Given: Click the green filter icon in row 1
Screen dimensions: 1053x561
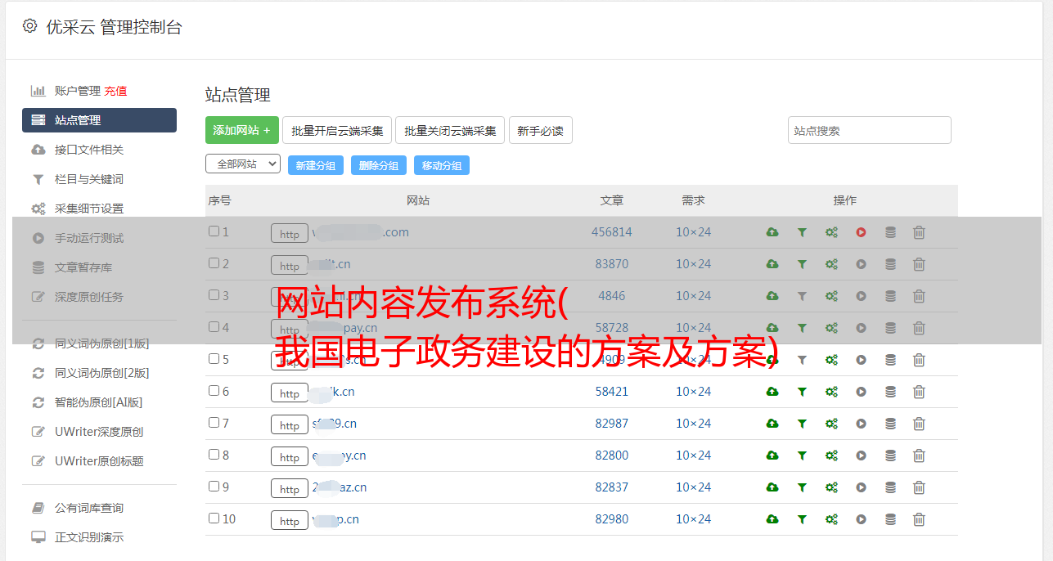Looking at the screenshot, I should (x=802, y=232).
